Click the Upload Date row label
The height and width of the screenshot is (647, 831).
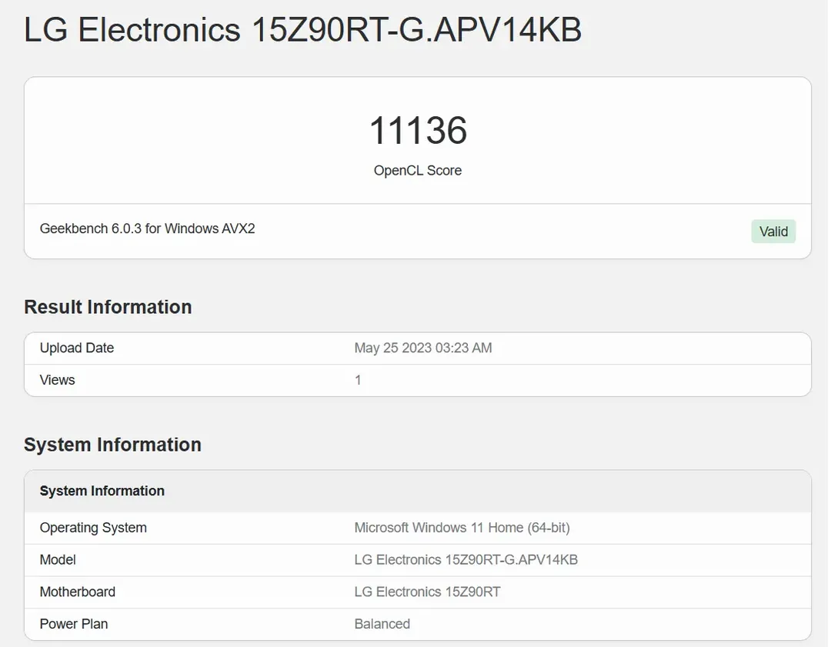pos(77,348)
